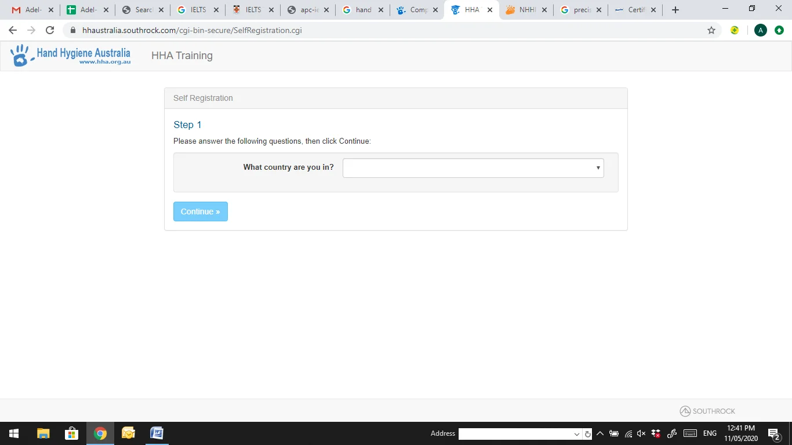
Task: Open the country selection dropdown
Action: click(x=473, y=168)
